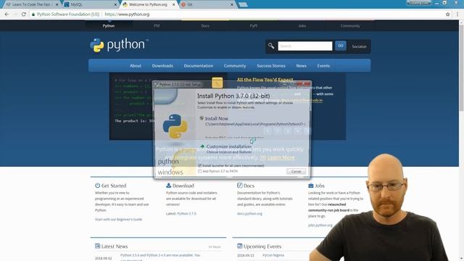
Task: Click the Jobs briefcase icon
Action: click(x=311, y=186)
